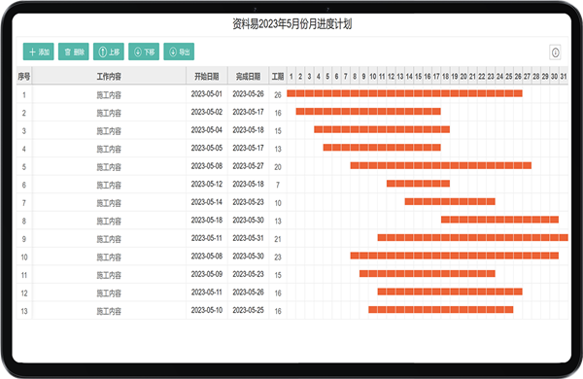Select row 10 duration value 23
The image size is (583, 379).
click(278, 257)
